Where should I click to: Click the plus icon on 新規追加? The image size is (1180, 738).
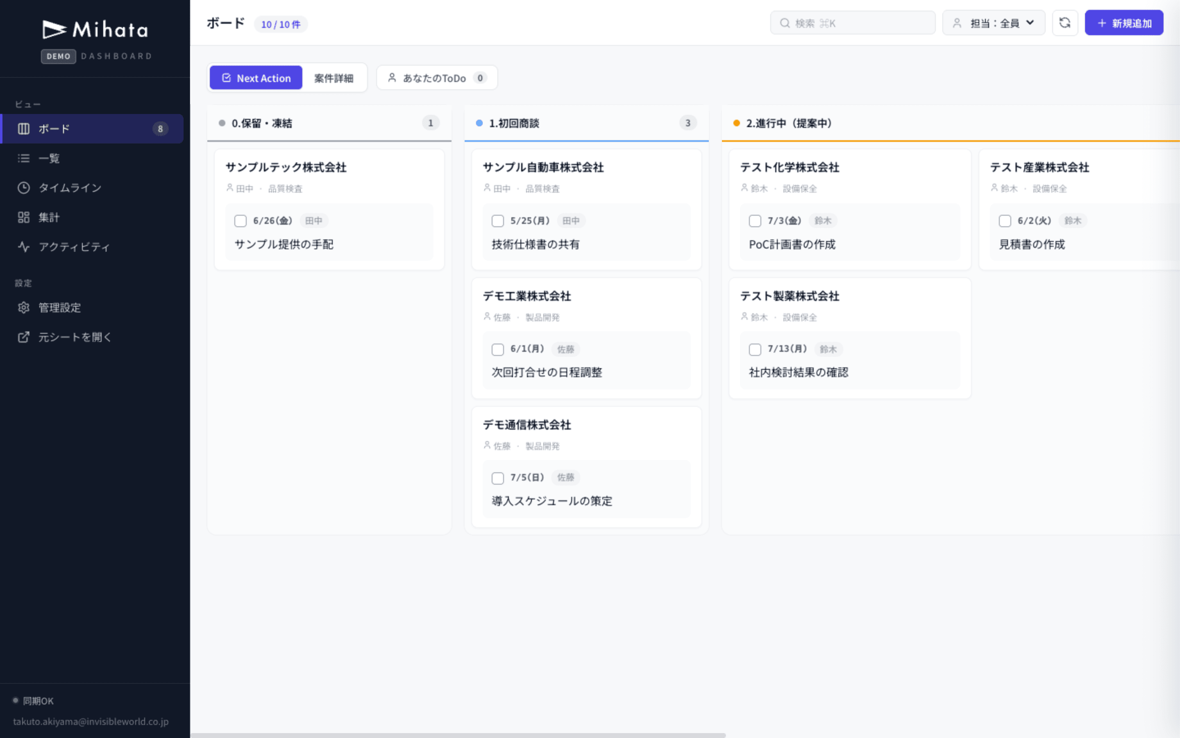tap(1102, 23)
